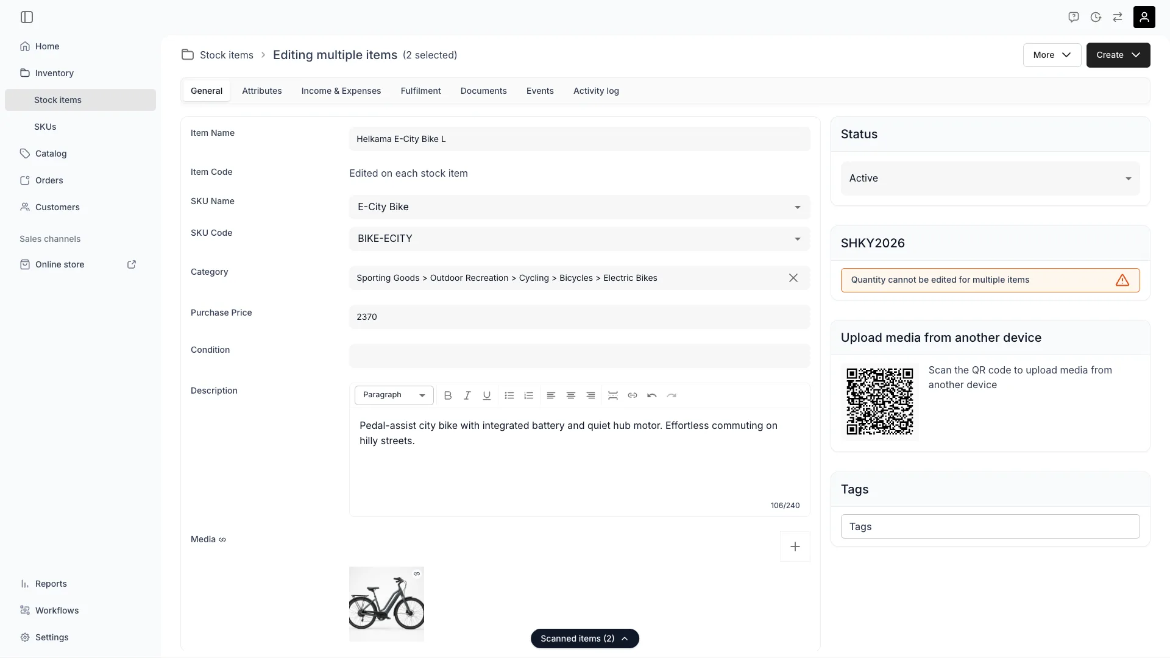This screenshot has width=1170, height=658.
Task: Open SKUs in the sidebar
Action: coord(80,127)
